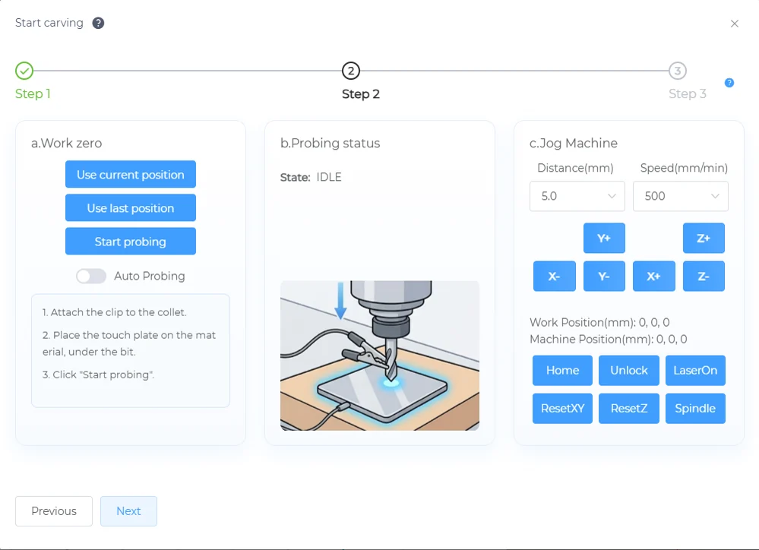
Task: Click the 'c.Jog Machine' heading
Action: pos(574,144)
